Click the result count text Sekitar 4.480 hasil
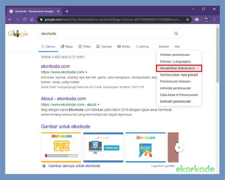Image resolution: width=225 pixels, height=180 pixels. click(x=63, y=57)
